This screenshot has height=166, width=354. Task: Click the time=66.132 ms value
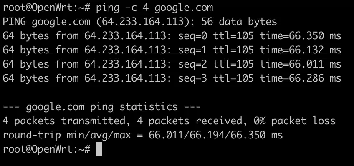[x=301, y=50]
